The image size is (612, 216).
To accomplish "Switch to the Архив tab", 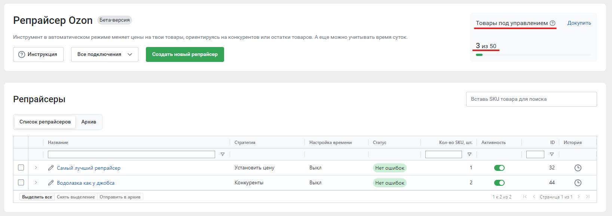I will (x=89, y=122).
